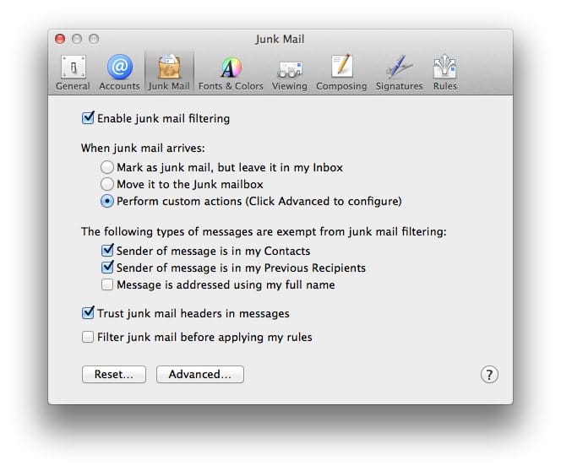561x471 pixels.
Task: Open the Rules preferences pane
Action: pos(444,72)
